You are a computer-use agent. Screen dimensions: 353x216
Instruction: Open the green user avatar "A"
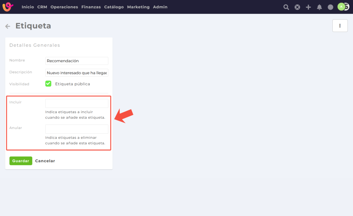point(341,7)
